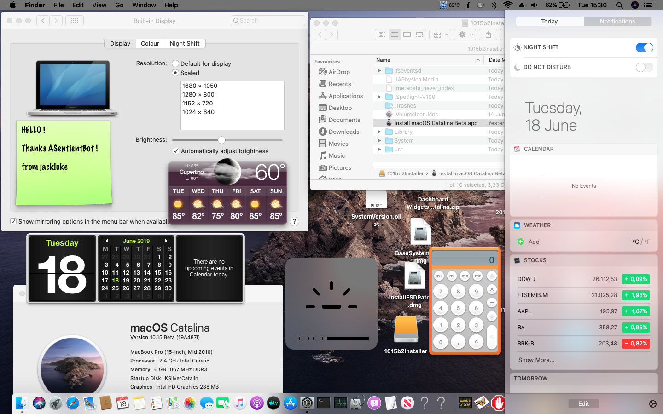
Task: Open Finder Action gear dropdown
Action: tap(466, 34)
